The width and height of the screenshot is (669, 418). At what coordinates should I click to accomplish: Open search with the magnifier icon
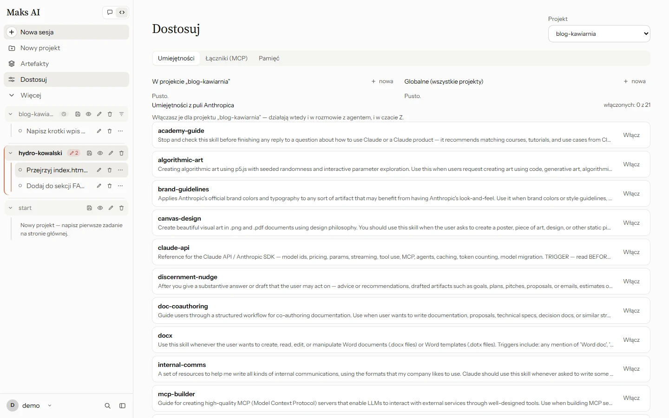click(107, 406)
